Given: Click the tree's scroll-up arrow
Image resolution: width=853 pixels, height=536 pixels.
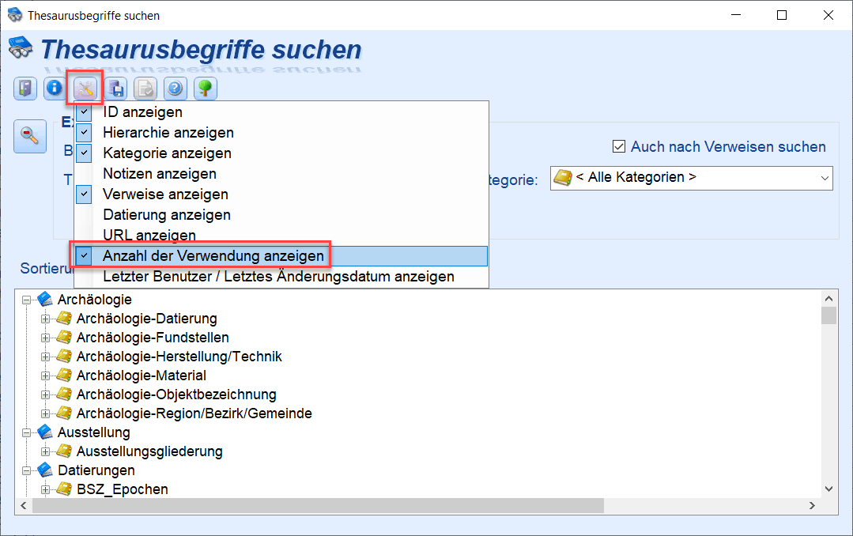Looking at the screenshot, I should (828, 298).
